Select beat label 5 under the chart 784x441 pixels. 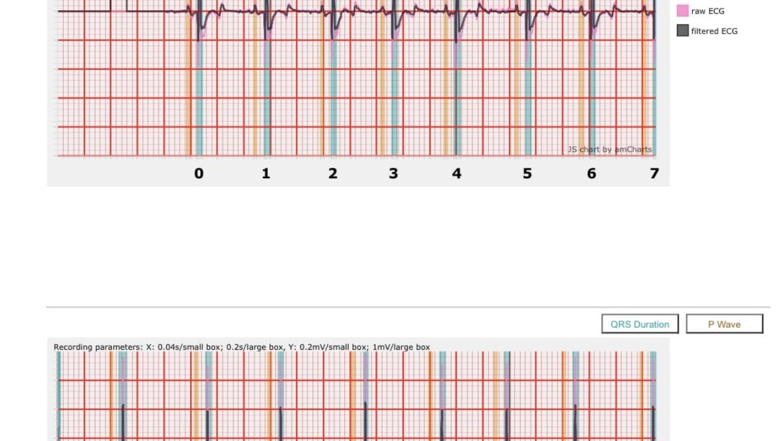pyautogui.click(x=527, y=173)
